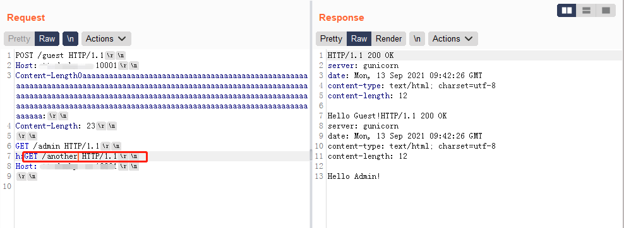The height and width of the screenshot is (228, 624).
Task: Select the side-by-side layout icon
Action: click(566, 11)
